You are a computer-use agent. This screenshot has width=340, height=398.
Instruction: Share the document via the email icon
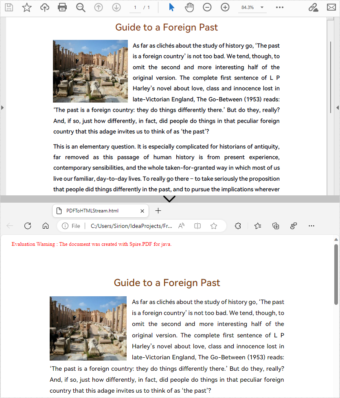pos(331,7)
